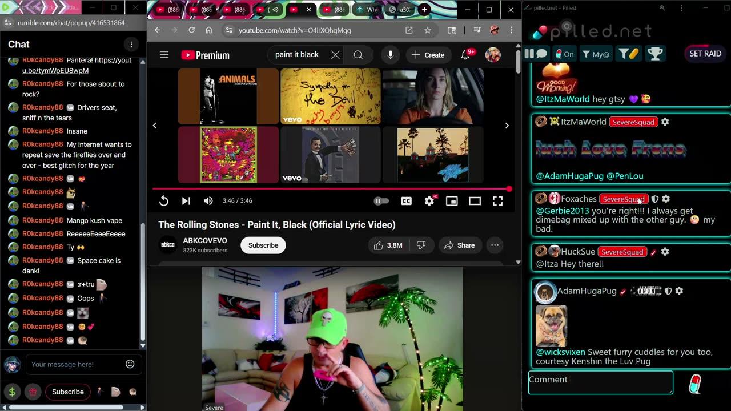This screenshot has width=731, height=411.
Task: Open YouTube notifications bell
Action: tap(466, 55)
